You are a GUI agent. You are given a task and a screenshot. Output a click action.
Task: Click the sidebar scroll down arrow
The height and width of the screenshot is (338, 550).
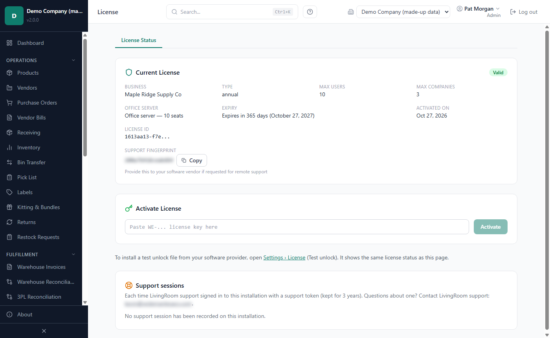pyautogui.click(x=85, y=302)
